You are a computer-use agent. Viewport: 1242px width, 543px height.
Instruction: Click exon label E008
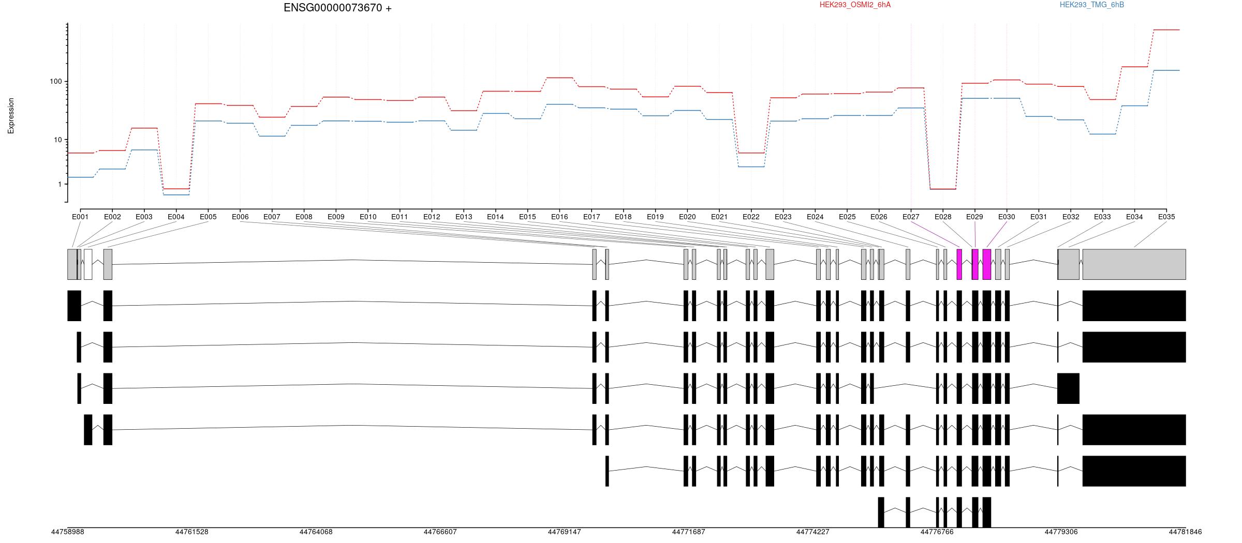point(304,217)
